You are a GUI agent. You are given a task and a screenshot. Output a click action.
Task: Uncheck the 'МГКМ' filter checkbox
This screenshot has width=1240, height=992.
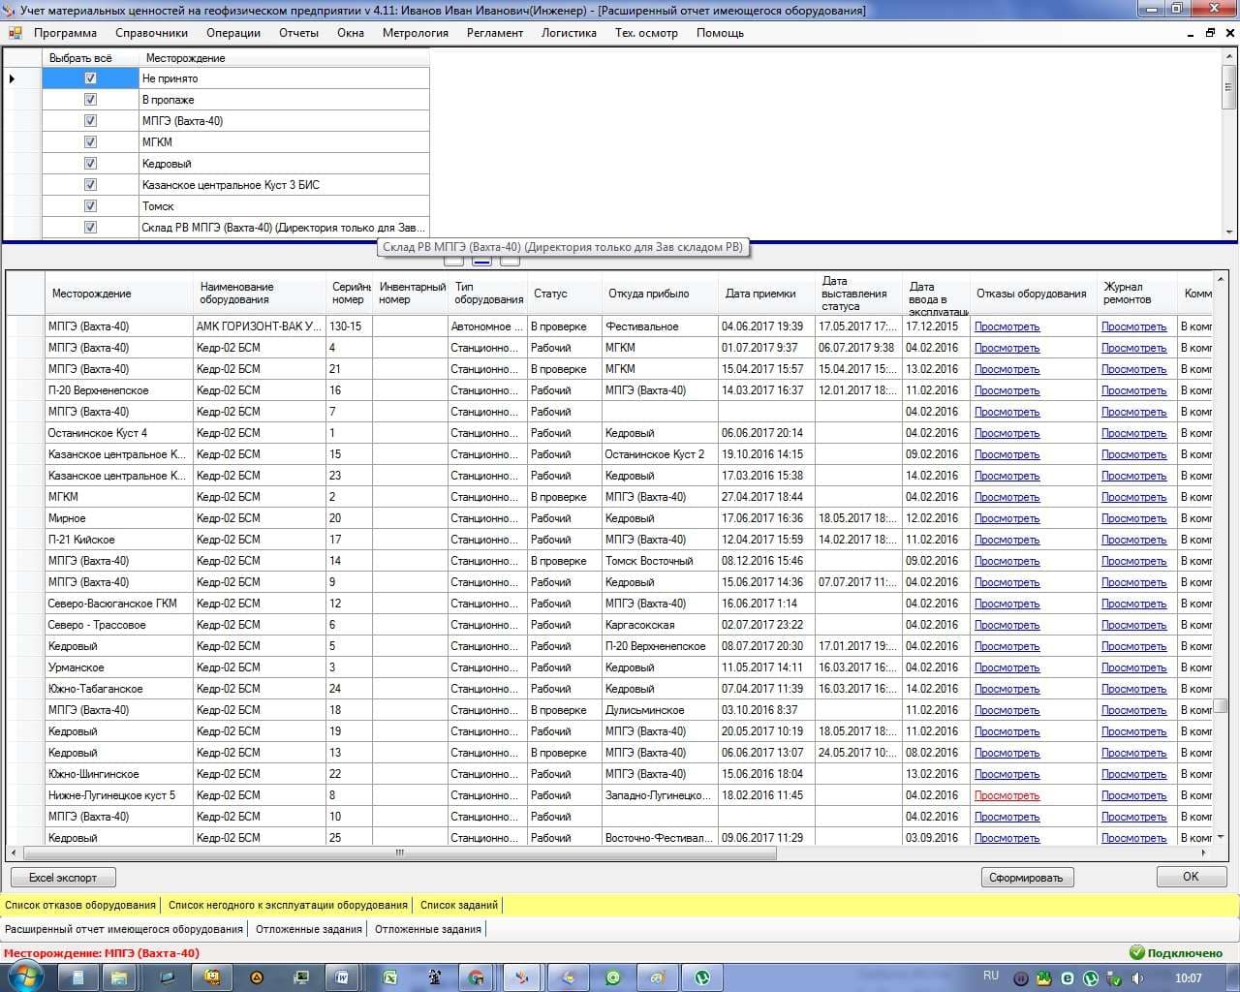click(x=90, y=142)
